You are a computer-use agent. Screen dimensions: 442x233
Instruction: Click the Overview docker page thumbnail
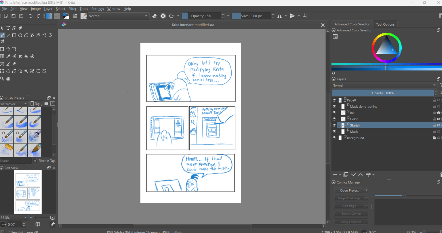point(28,192)
